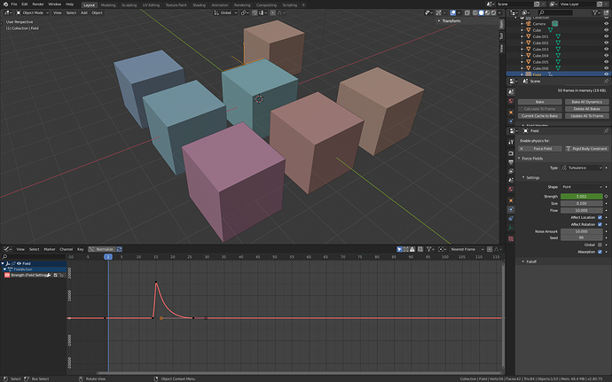Click the Camera object icon in outliner

[x=529, y=24]
